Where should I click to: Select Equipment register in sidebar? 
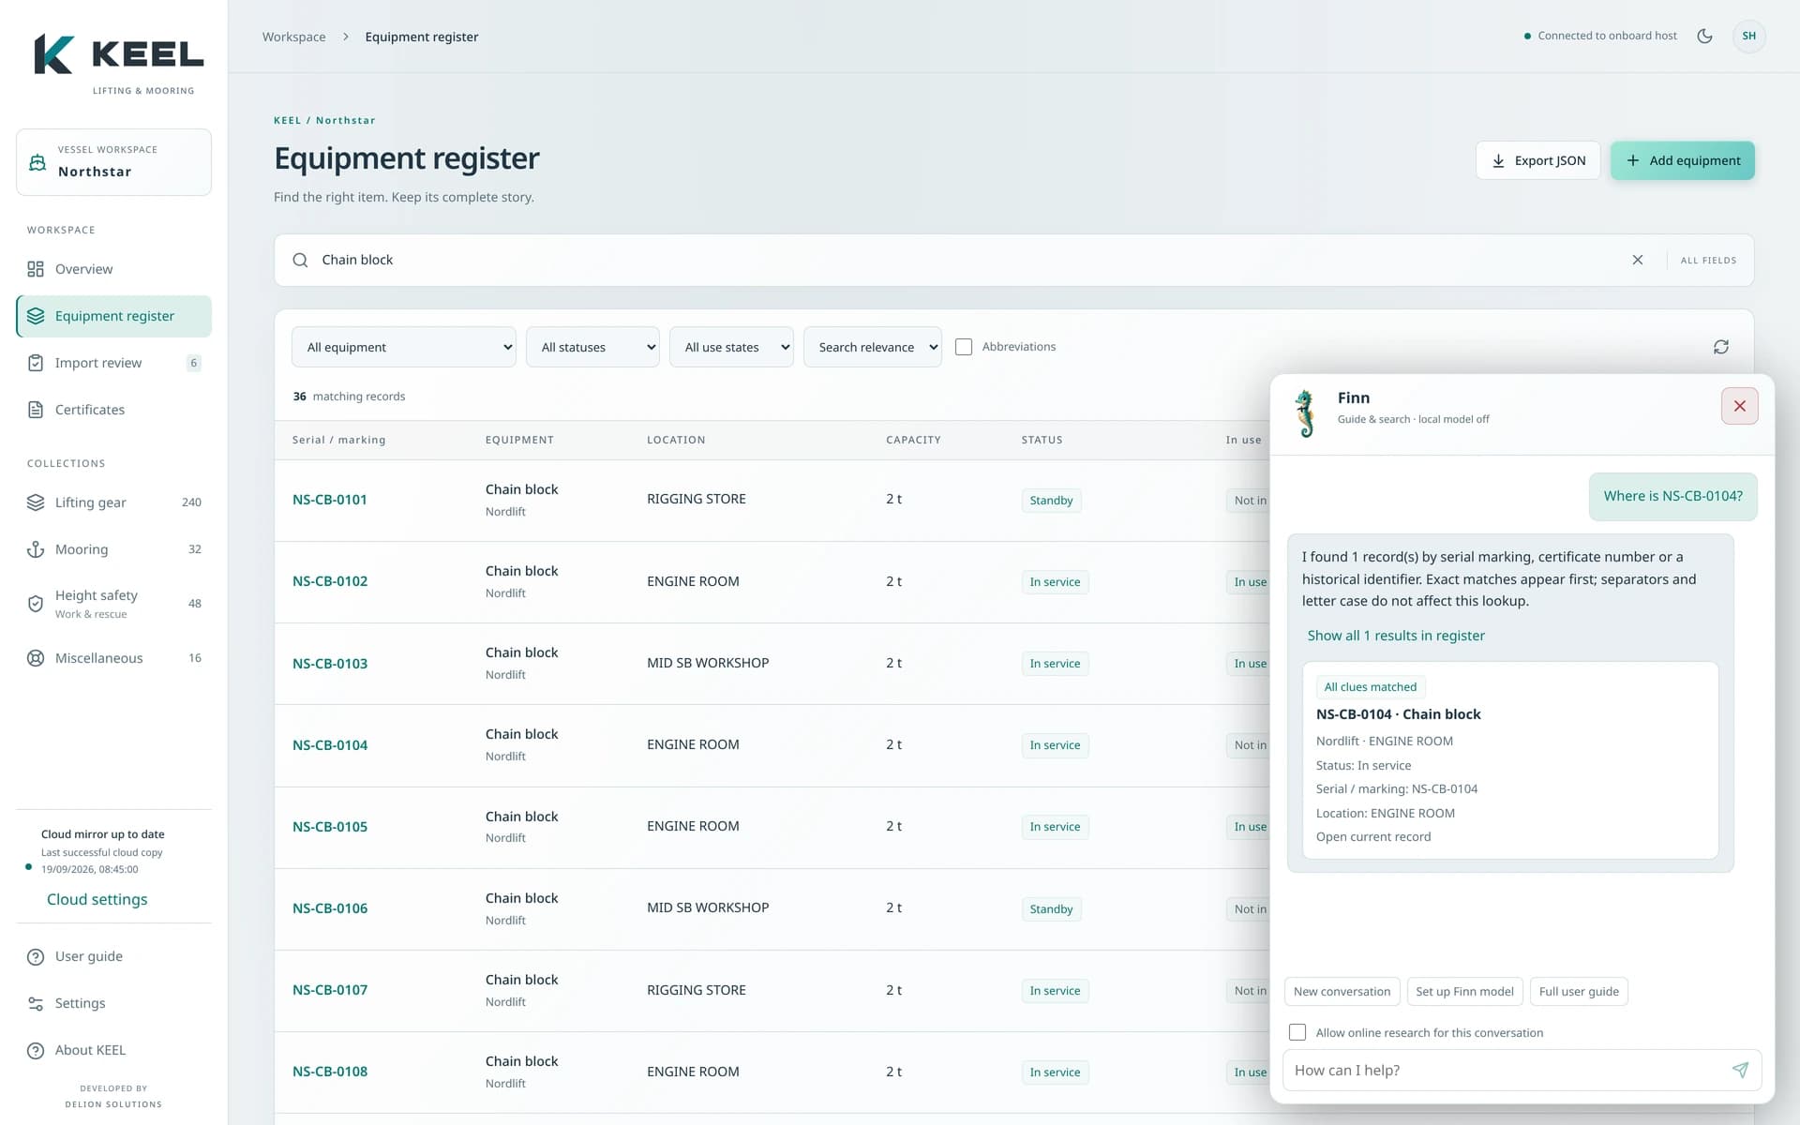point(113,316)
